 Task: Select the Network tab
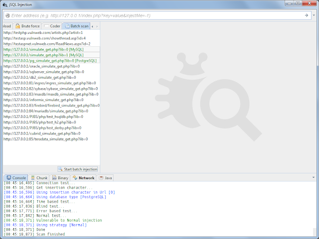coord(83,178)
